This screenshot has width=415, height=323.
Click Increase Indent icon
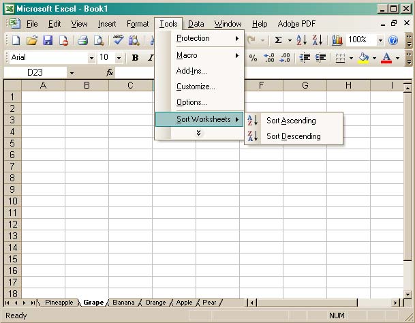(320, 57)
